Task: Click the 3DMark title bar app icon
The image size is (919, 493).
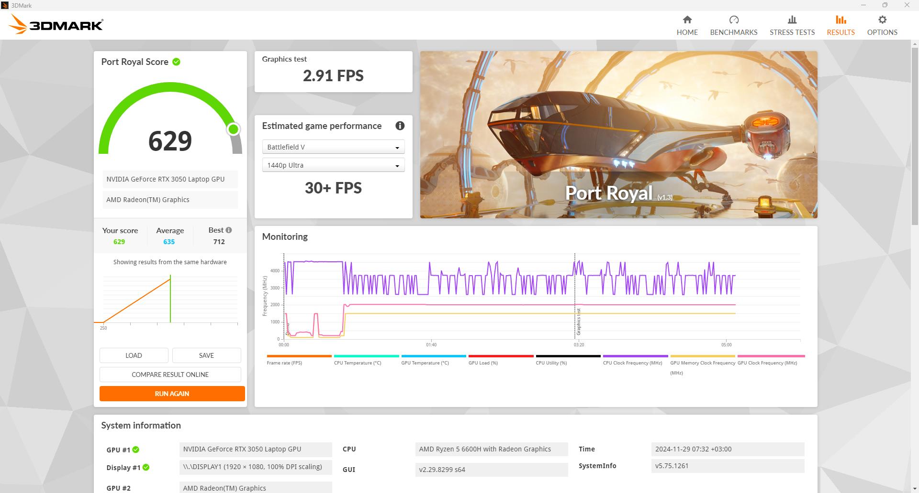Action: click(x=5, y=5)
